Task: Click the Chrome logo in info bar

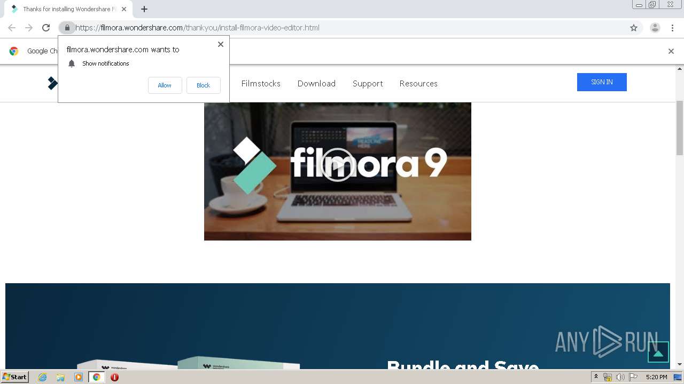Action: click(14, 51)
